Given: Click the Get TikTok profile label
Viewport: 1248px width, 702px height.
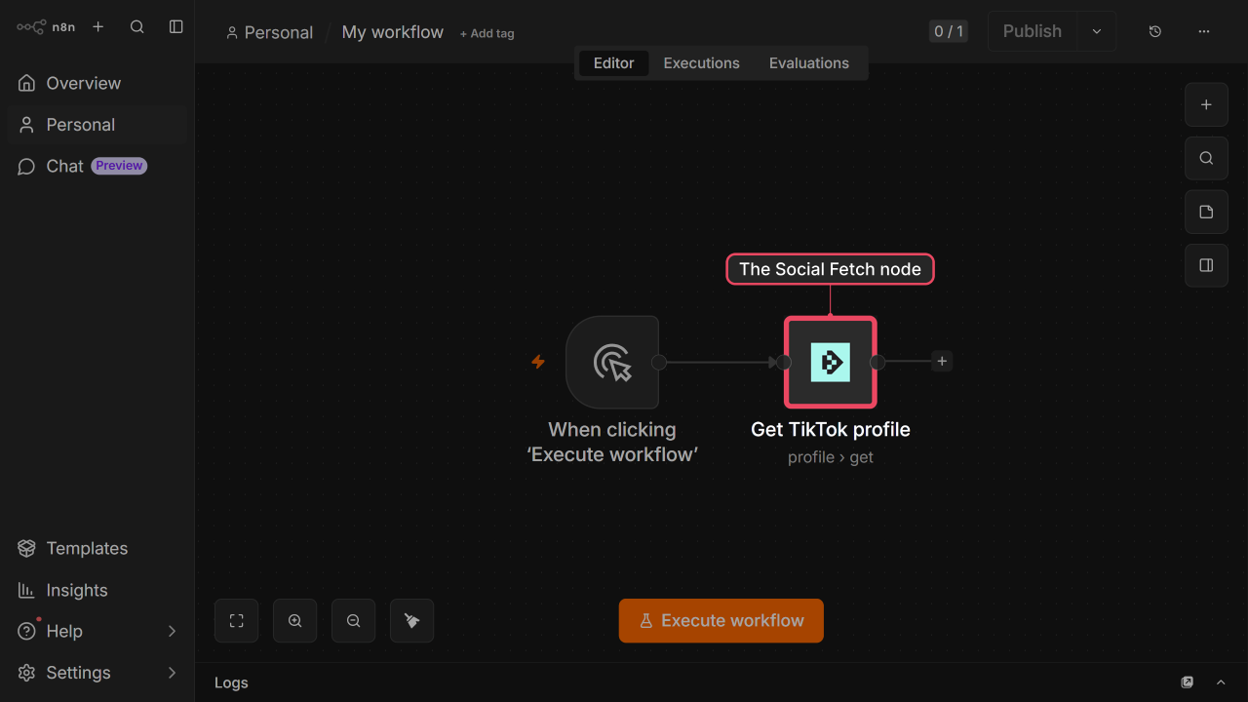Looking at the screenshot, I should tap(831, 429).
